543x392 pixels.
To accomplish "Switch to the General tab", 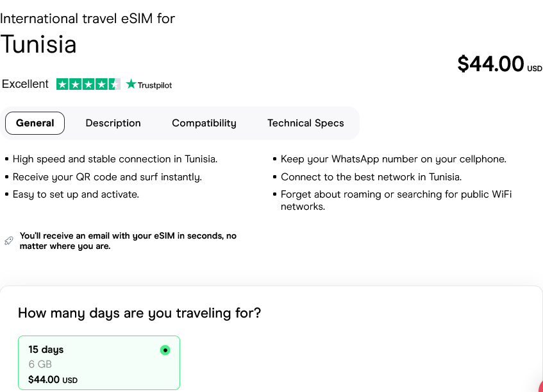I will tap(35, 123).
